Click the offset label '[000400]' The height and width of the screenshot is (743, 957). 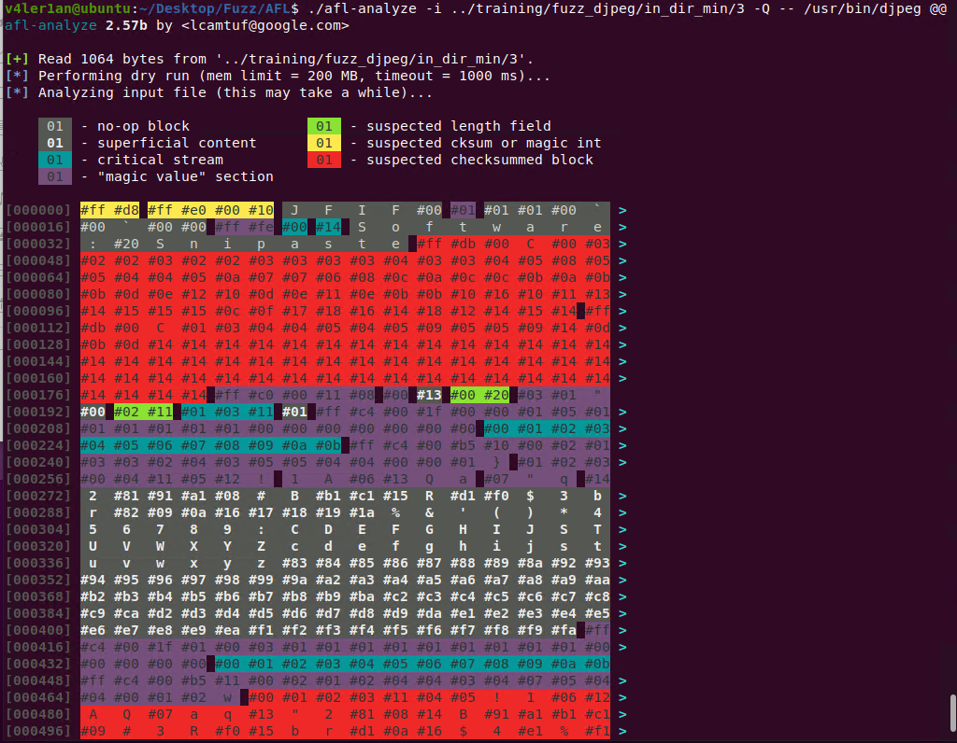pos(37,630)
